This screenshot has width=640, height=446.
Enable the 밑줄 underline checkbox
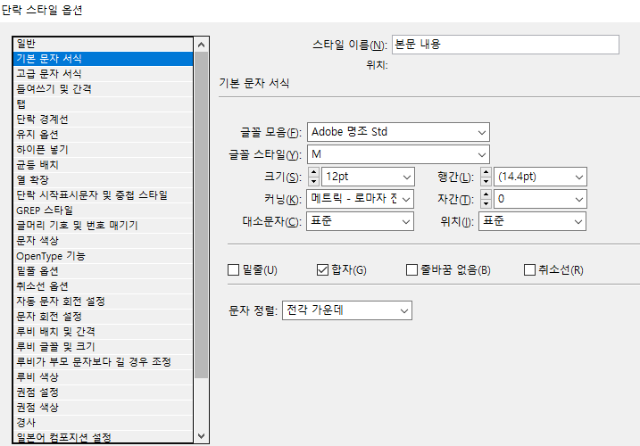[x=233, y=269]
